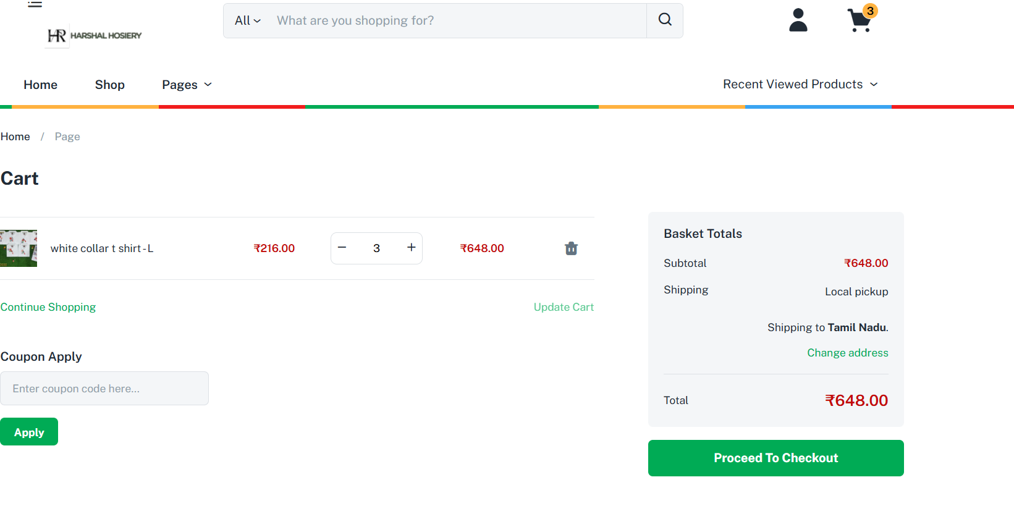Click the white collar t shirt thumbnail
1014x506 pixels.
tap(19, 248)
